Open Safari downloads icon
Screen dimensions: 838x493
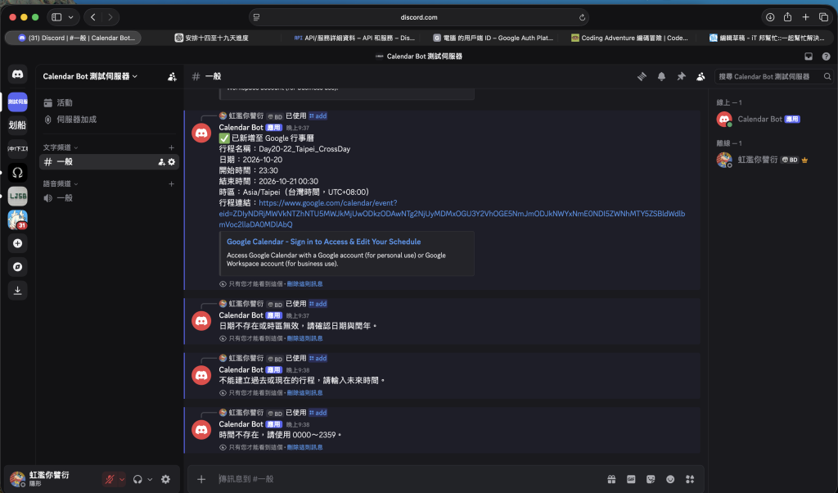click(770, 17)
